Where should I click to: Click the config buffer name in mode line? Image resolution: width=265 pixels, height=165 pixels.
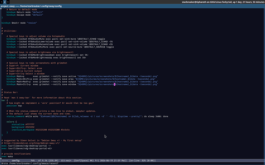pos(15,161)
